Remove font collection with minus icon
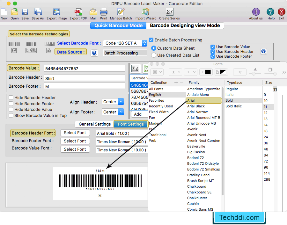The image size is (287, 225). click(181, 83)
